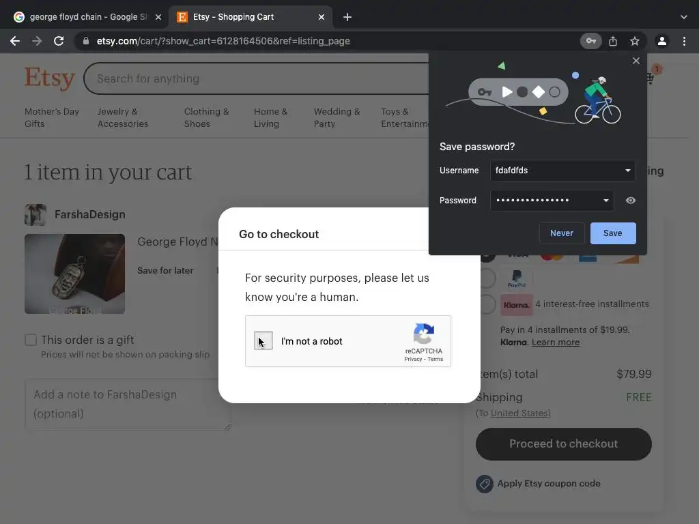This screenshot has height=524, width=699.
Task: Open the FarshaDesign shop name
Action: pyautogui.click(x=90, y=214)
